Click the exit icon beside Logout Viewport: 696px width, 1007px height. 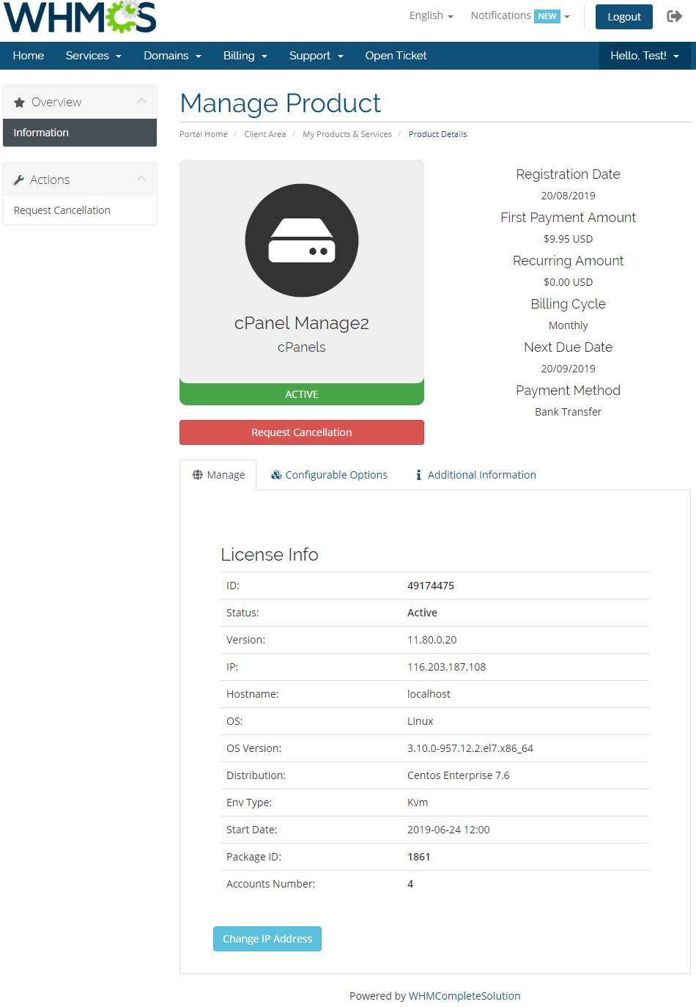tap(674, 16)
